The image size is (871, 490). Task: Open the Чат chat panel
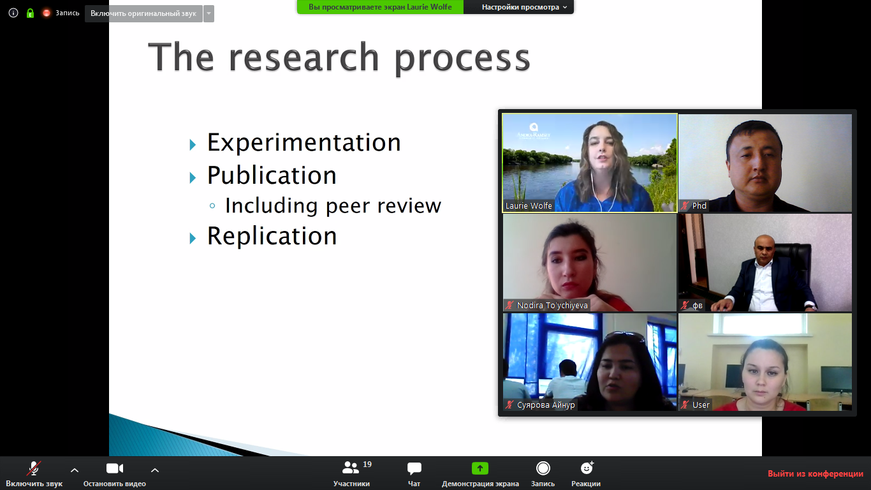[x=414, y=473]
